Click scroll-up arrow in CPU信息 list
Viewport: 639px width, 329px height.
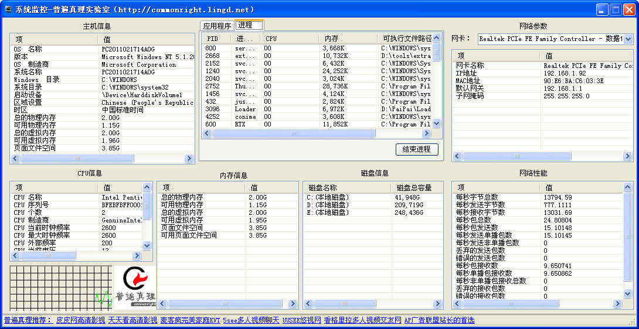coord(147,187)
